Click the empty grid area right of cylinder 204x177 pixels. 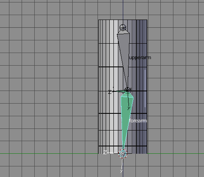[175, 82]
